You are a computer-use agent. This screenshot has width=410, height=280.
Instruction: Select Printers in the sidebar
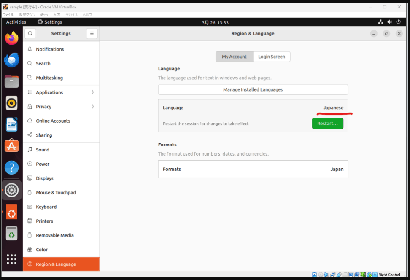tap(61, 221)
